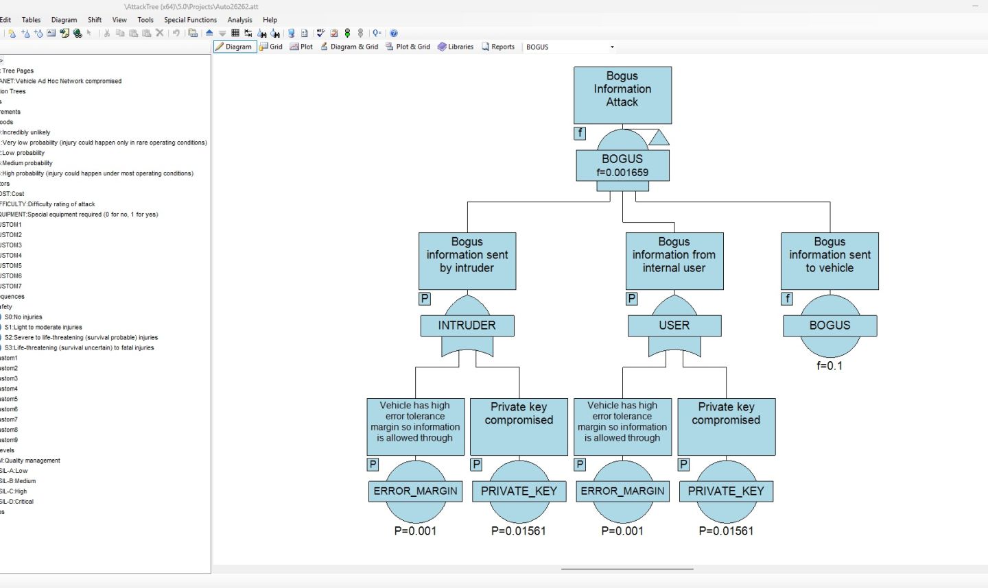Open the Special Functions menu
This screenshot has height=588, width=988.
coord(190,20)
